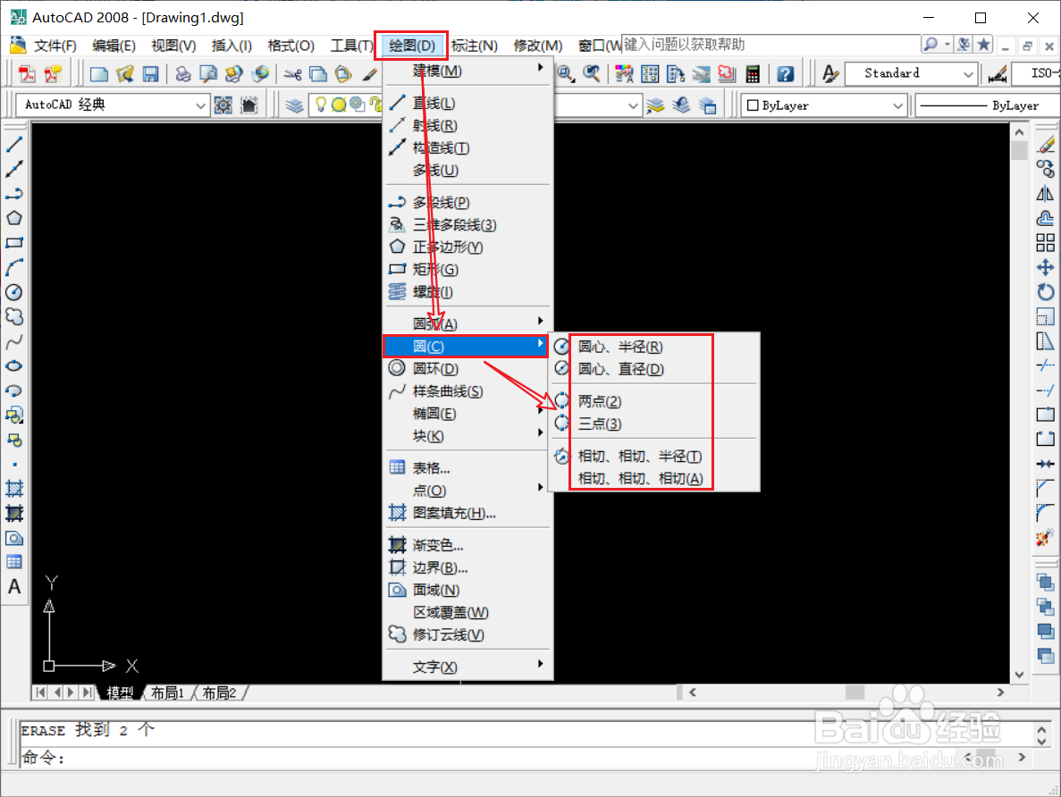Toggle the layer freeze sun icon
Screen dimensions: 1061x797
pos(339,105)
